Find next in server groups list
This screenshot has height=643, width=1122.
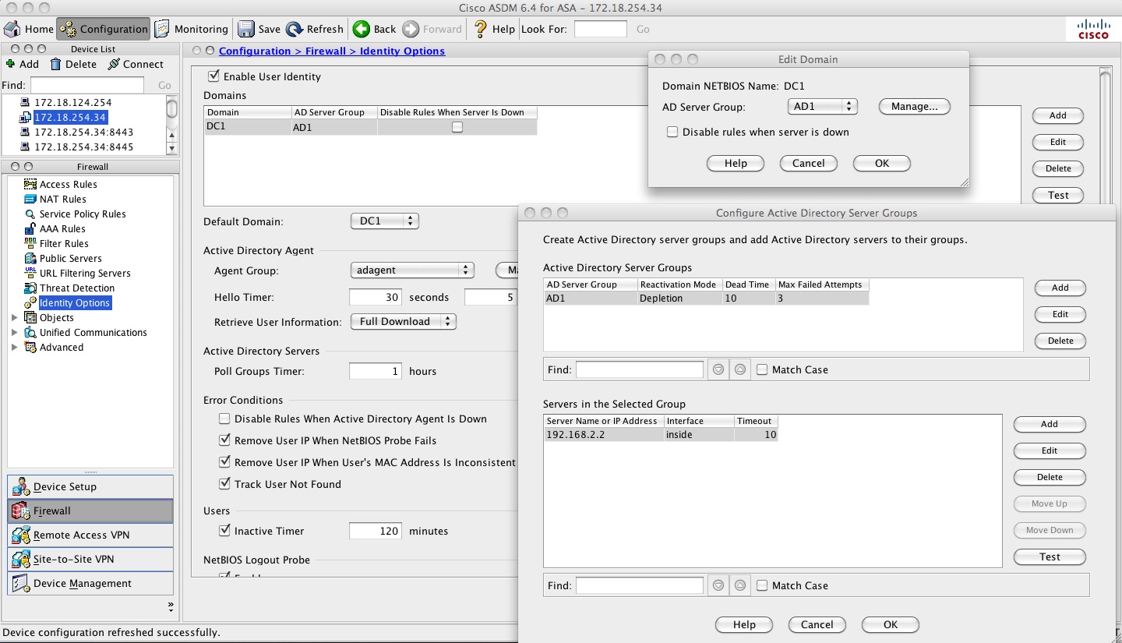[718, 370]
